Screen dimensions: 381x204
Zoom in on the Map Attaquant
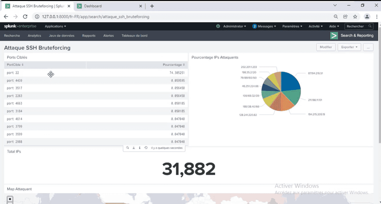[x=10, y=199]
